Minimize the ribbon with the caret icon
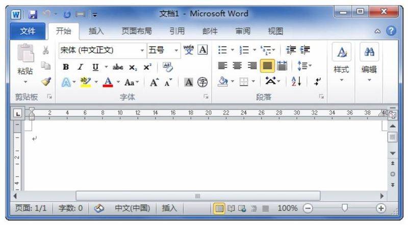The height and width of the screenshot is (225, 408). tap(377, 31)
